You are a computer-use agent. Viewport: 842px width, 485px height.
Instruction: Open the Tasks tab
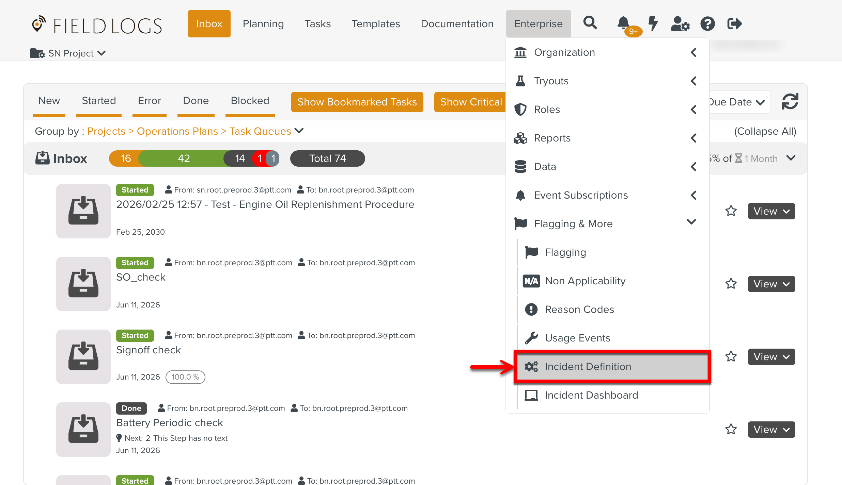tap(318, 23)
